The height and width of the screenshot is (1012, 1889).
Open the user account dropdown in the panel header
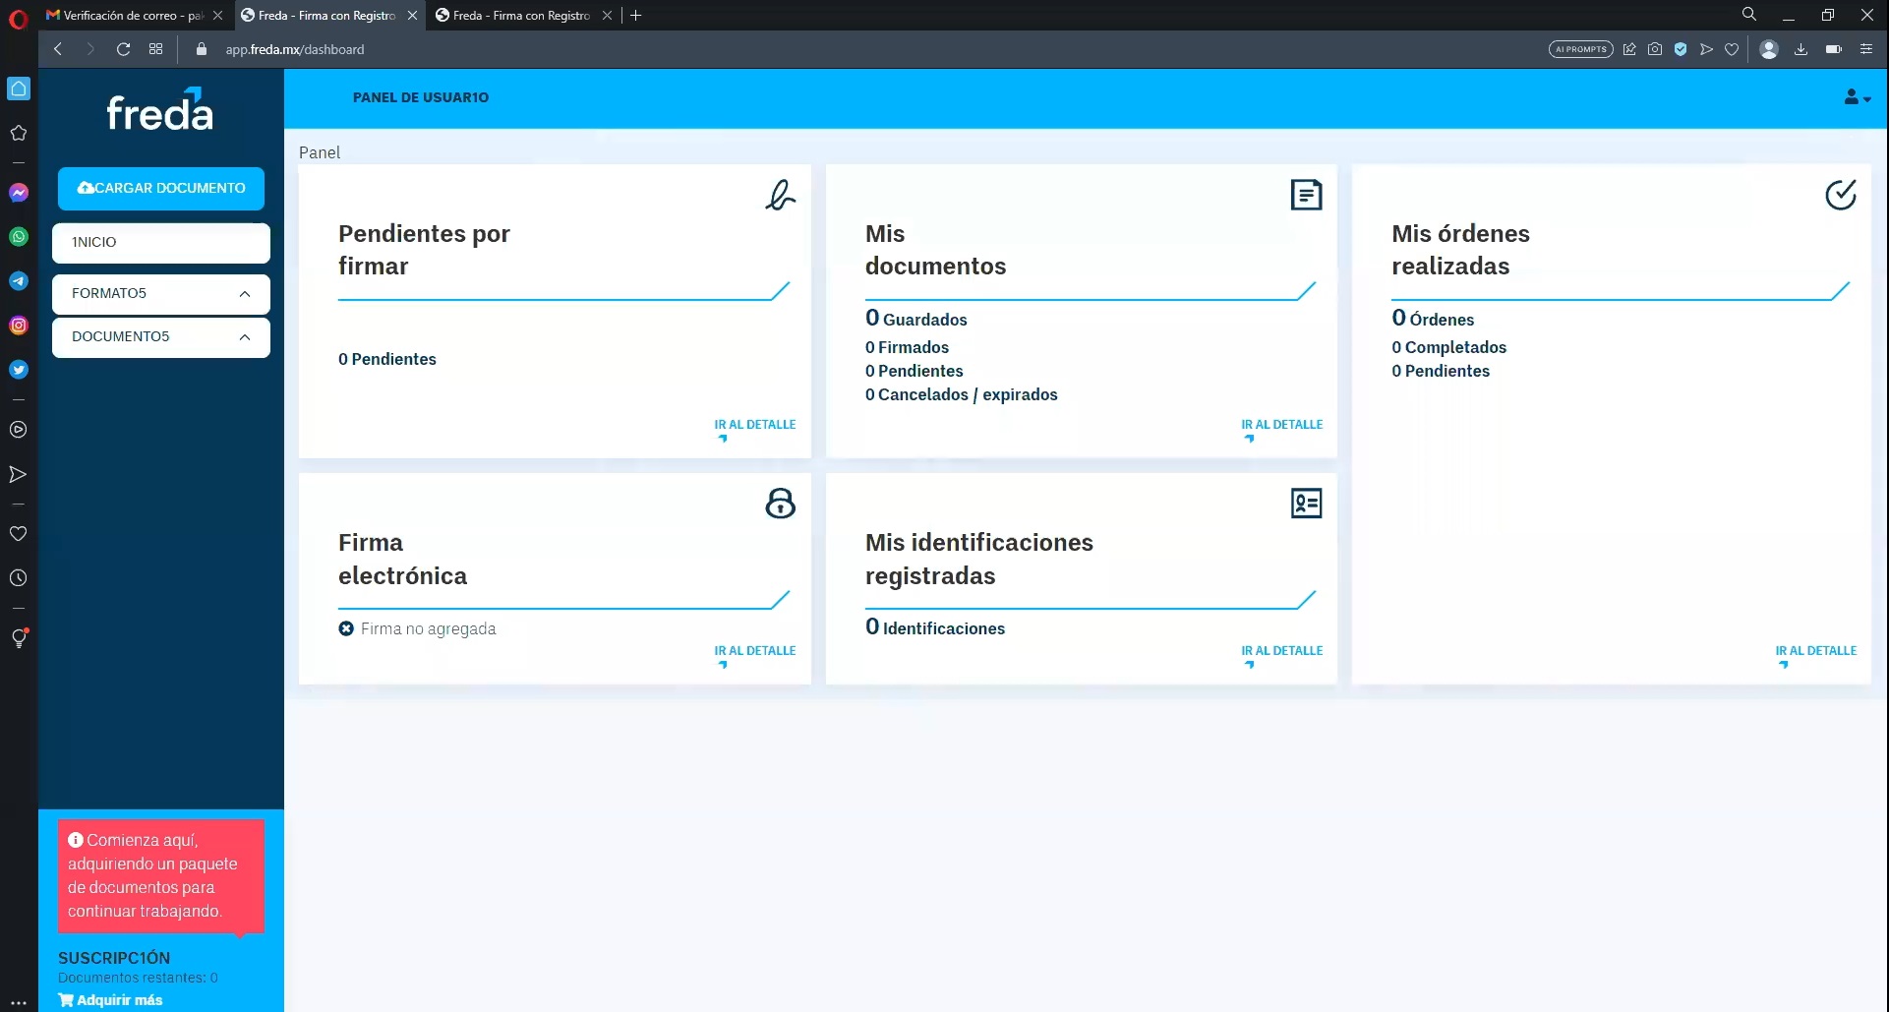pos(1855,97)
